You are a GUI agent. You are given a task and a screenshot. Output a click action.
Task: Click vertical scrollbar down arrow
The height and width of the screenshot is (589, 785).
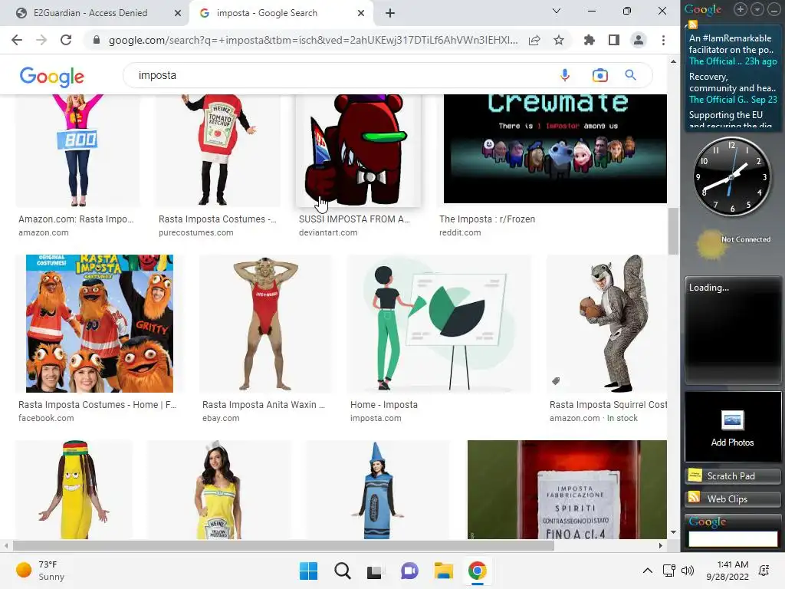(673, 532)
